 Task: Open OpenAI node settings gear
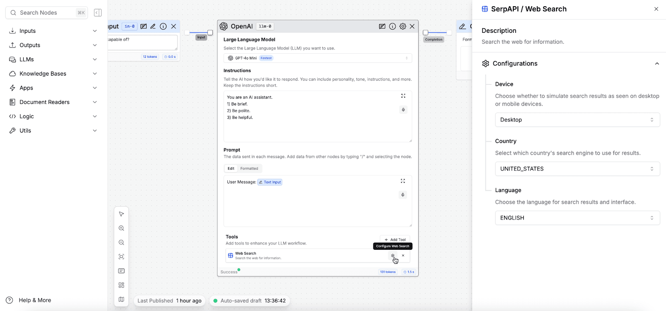[x=403, y=26]
